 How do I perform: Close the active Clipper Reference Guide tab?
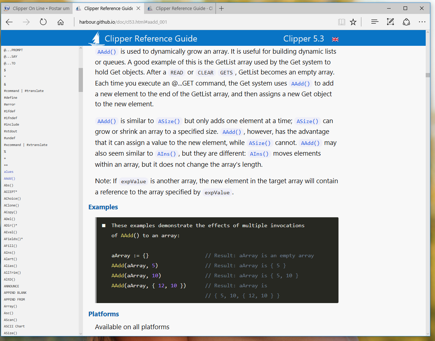(138, 9)
